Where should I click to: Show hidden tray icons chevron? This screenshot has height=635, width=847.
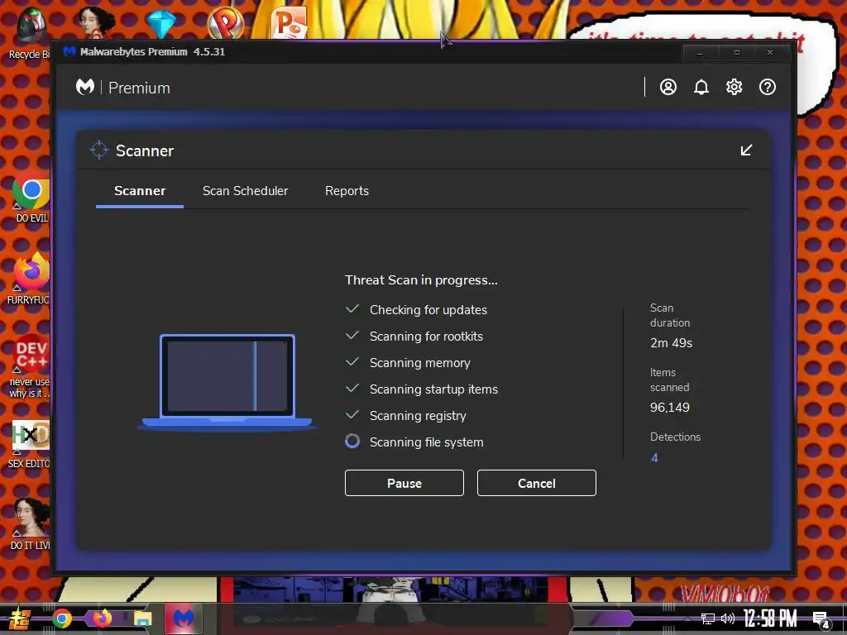click(687, 618)
